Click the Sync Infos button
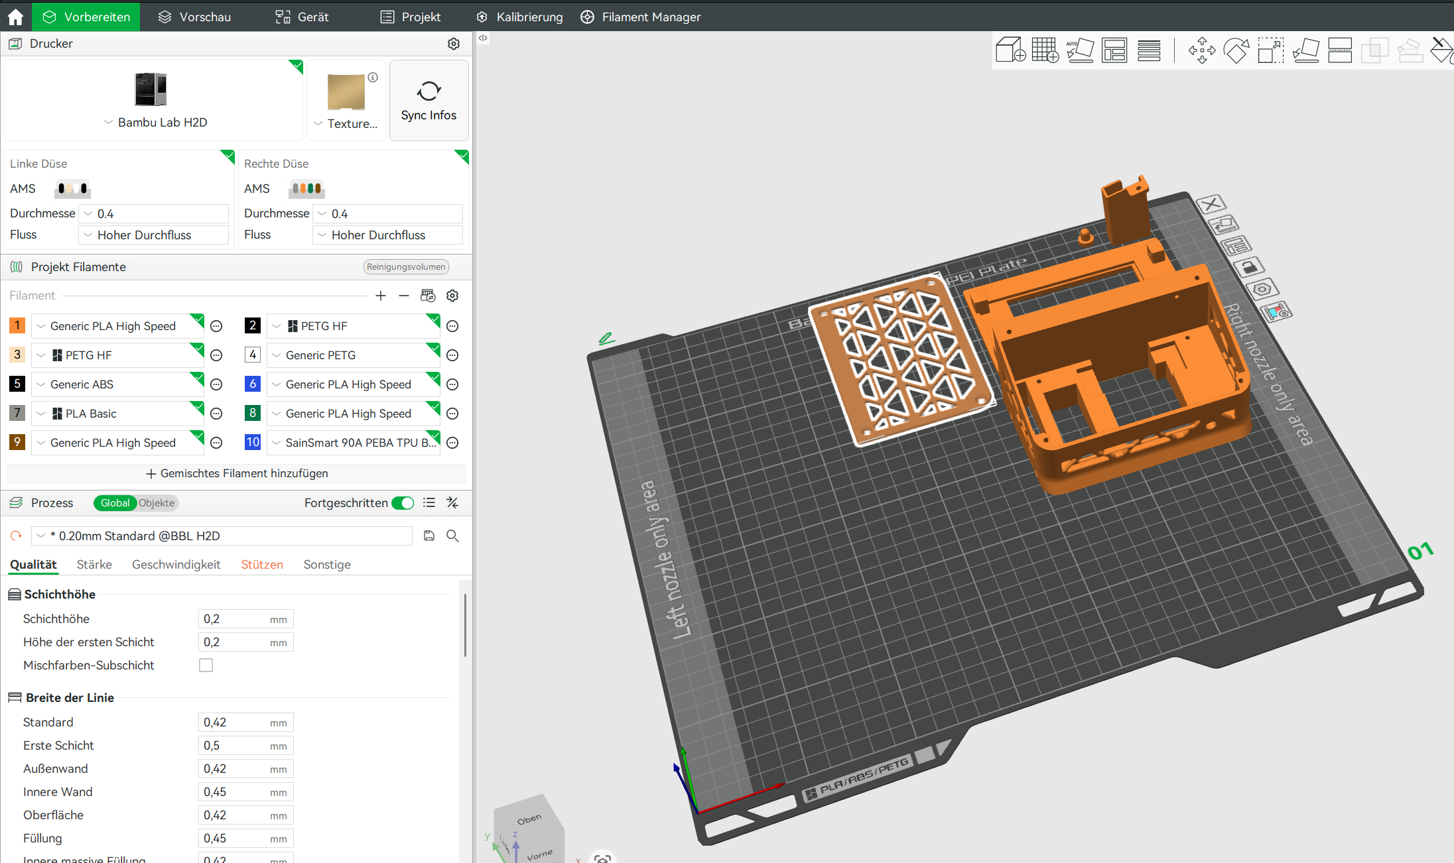 429,100
